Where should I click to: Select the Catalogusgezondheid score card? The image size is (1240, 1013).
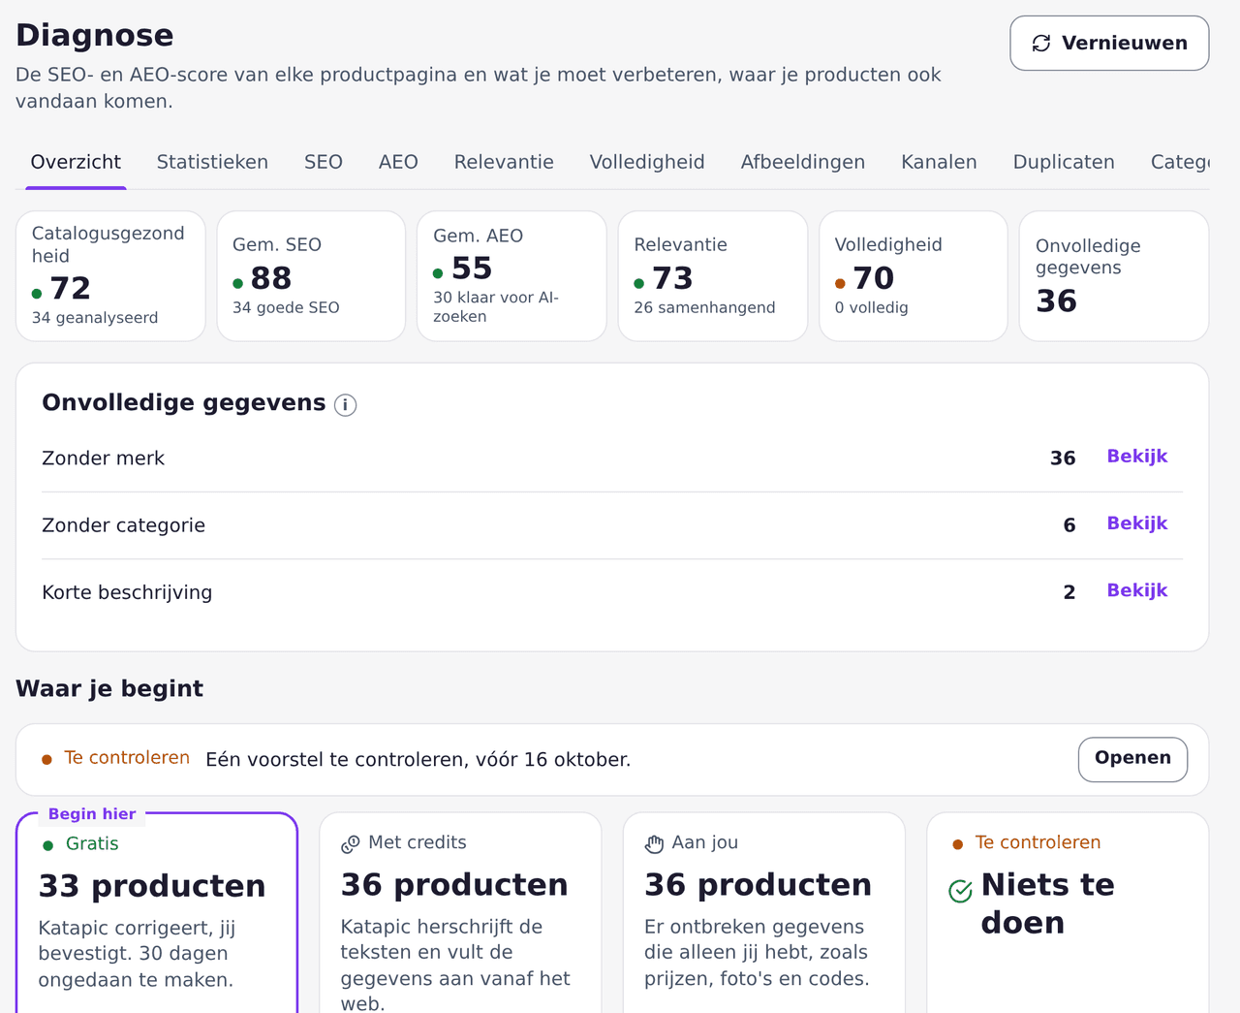110,276
